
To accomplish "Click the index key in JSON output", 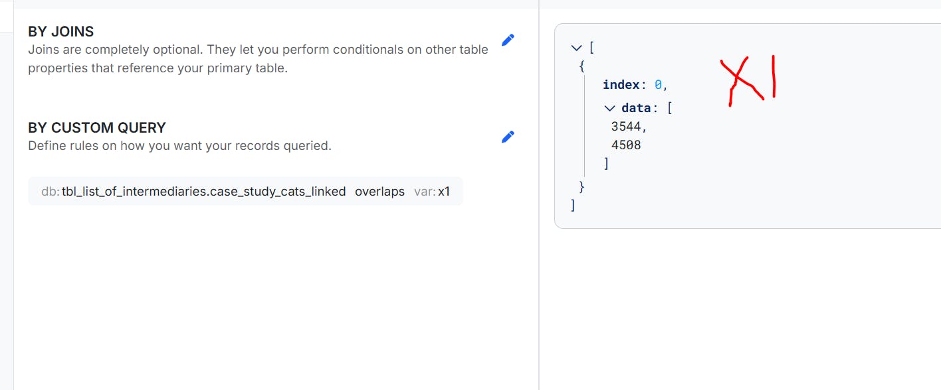I will [x=621, y=85].
